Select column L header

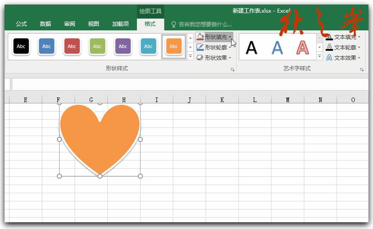255,100
